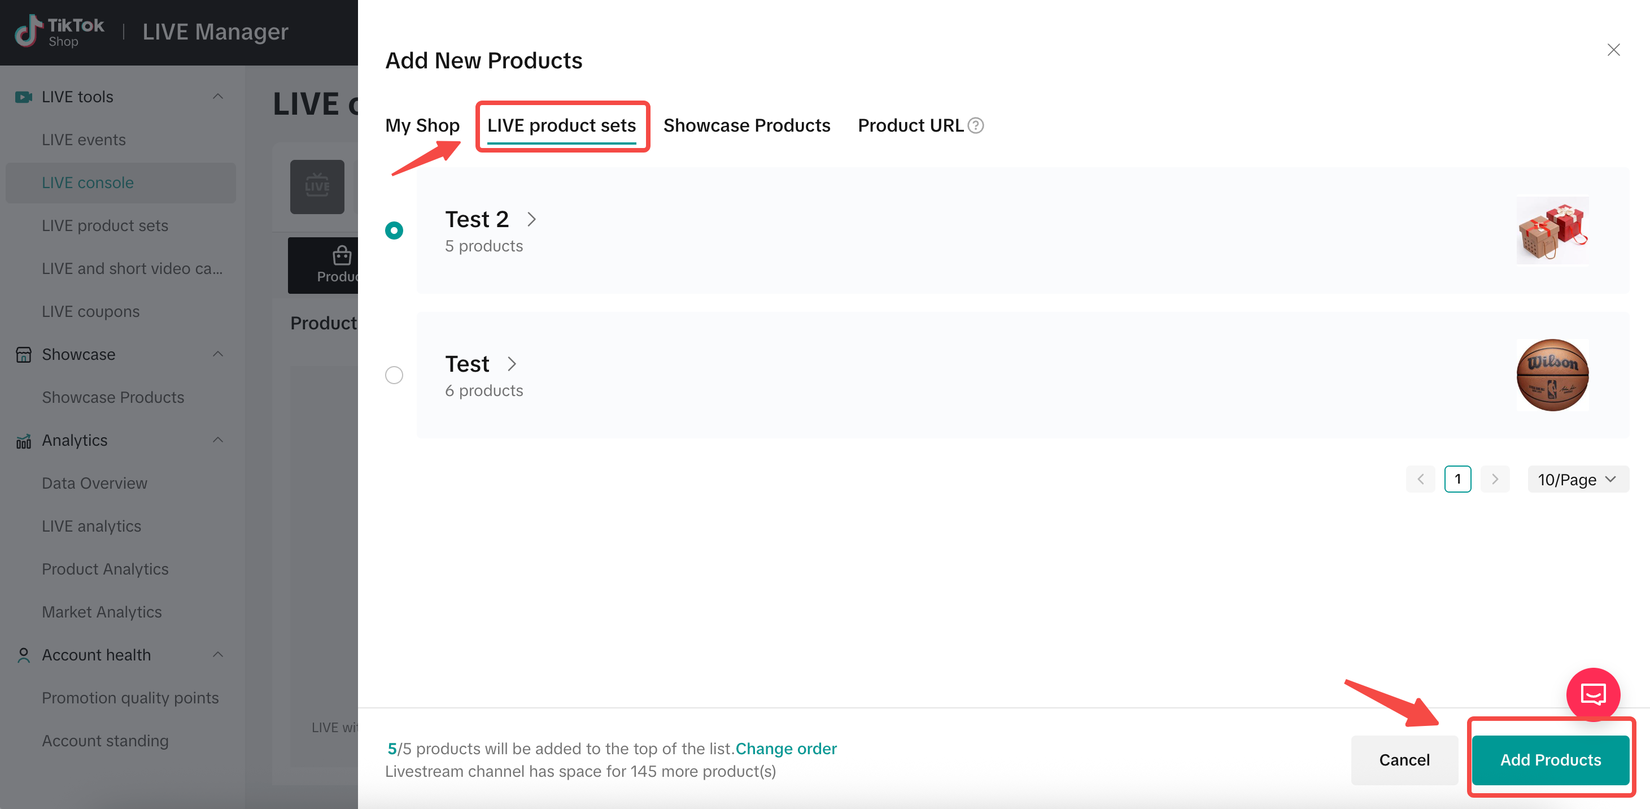Click the gift boxes thumbnail for Test 2
1650x809 pixels.
pyautogui.click(x=1553, y=230)
